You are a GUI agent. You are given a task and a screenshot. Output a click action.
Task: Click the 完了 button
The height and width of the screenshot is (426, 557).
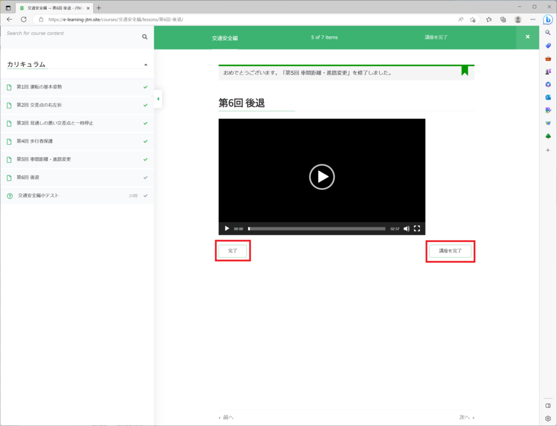click(x=233, y=251)
